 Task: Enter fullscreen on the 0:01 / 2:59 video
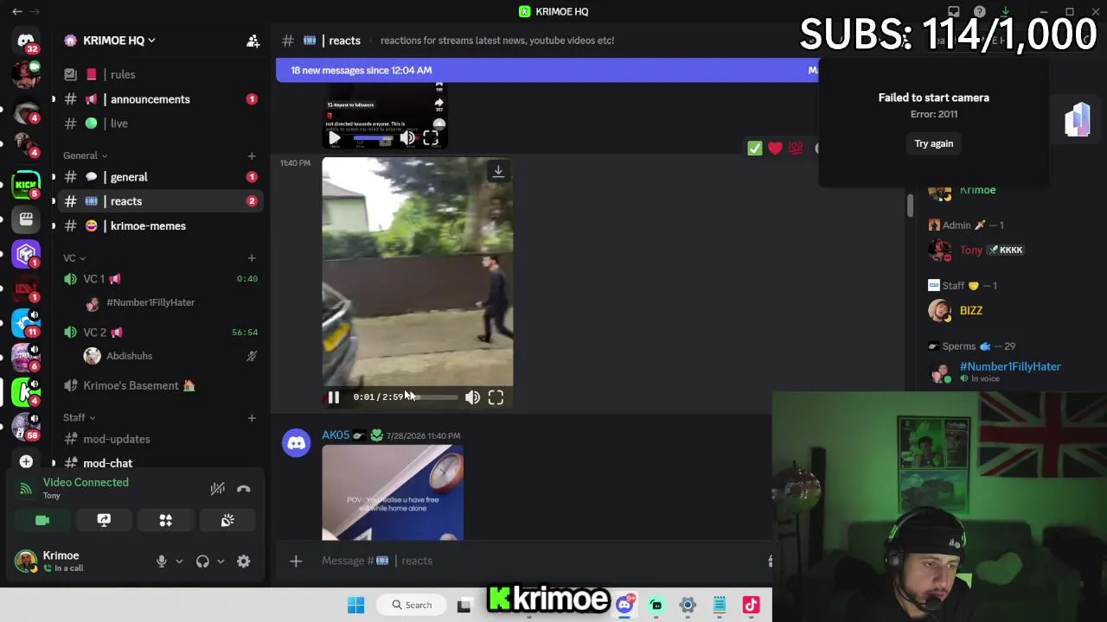(x=496, y=397)
